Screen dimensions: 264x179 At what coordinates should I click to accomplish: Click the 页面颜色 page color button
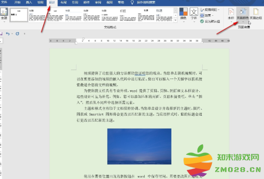243,15
